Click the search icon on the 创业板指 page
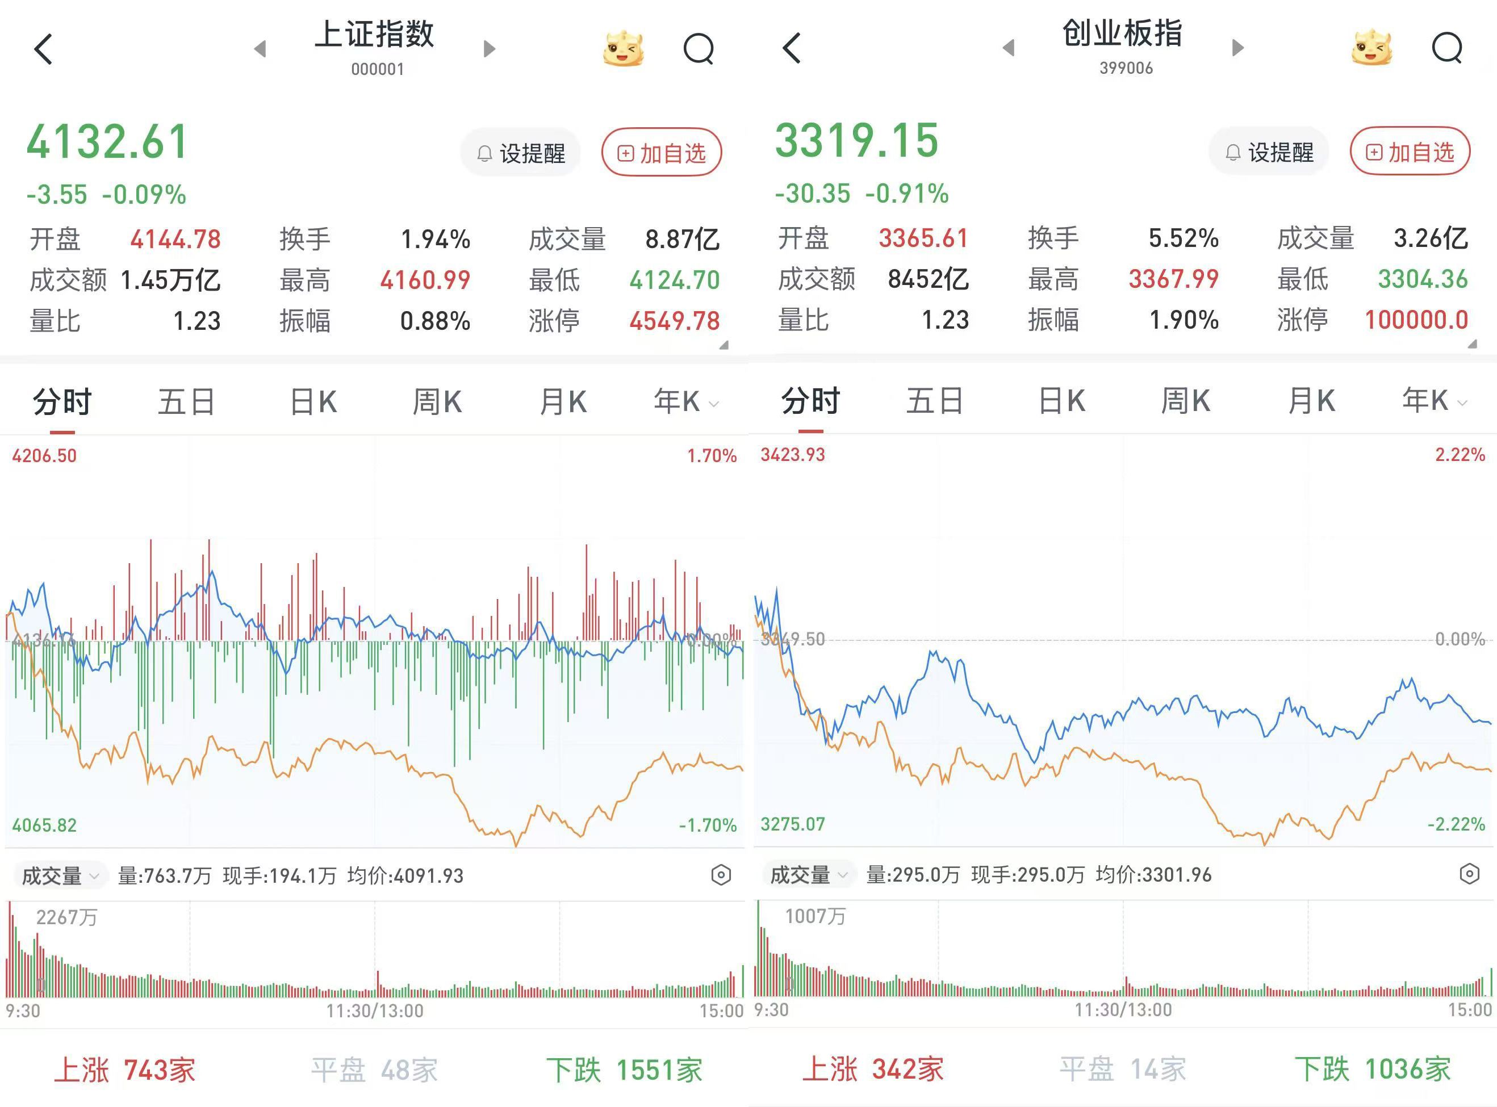 click(x=1448, y=48)
